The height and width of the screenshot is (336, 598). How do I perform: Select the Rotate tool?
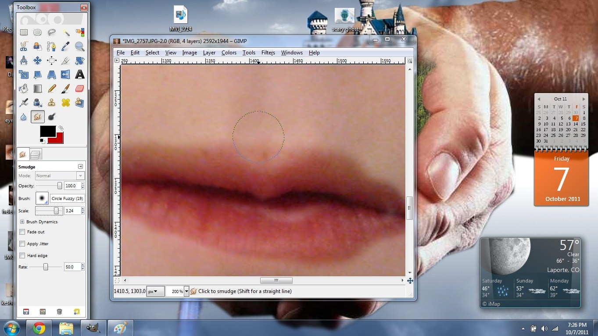[79, 60]
